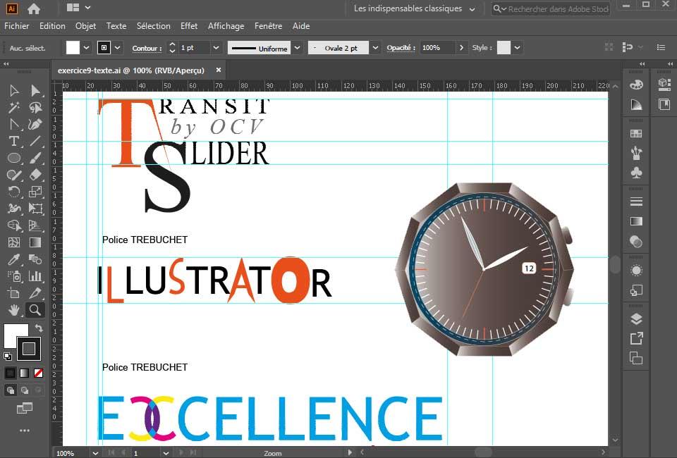
Task: Select the Hand tool
Action: (14, 309)
